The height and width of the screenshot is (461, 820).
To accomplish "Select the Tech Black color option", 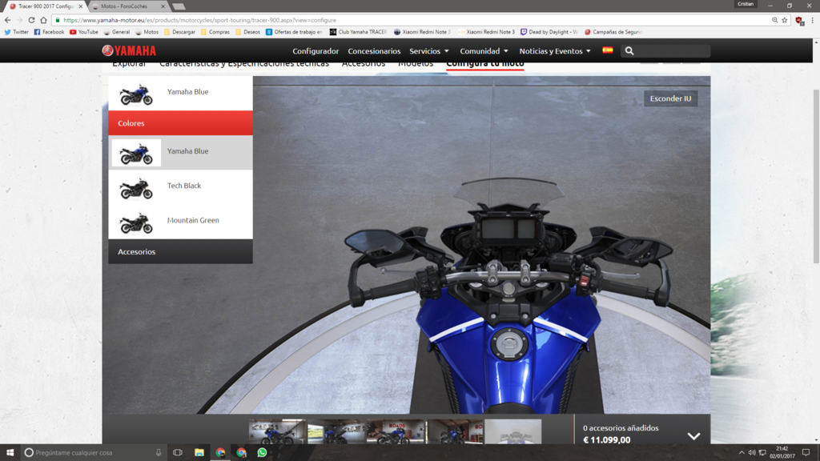I will (x=180, y=186).
